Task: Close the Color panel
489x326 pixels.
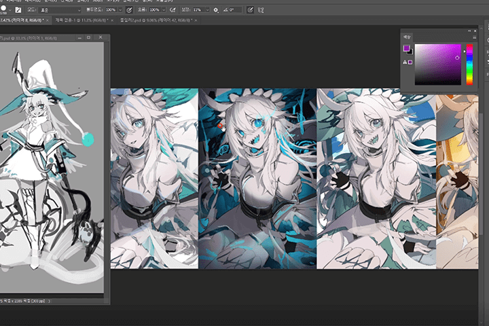Action: [x=475, y=31]
